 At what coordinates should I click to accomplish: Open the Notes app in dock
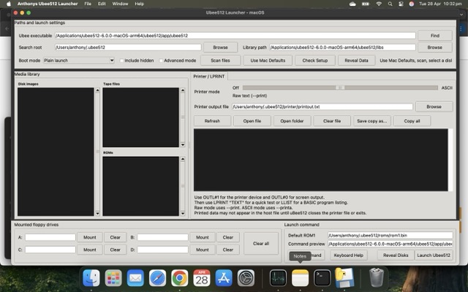tap(300, 278)
